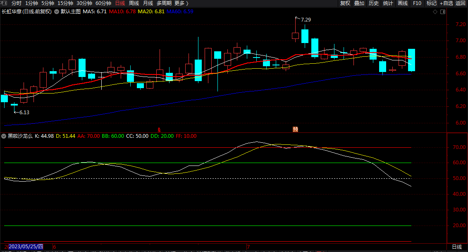Viewport: 468px width, 252px height.
Task: Click the red S marker below the candles
Action: [159, 130]
